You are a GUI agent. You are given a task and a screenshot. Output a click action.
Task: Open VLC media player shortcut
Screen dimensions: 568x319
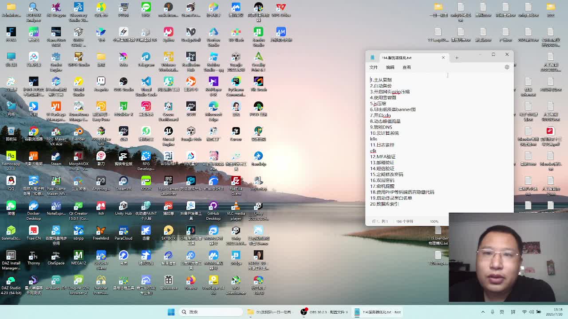tap(236, 206)
